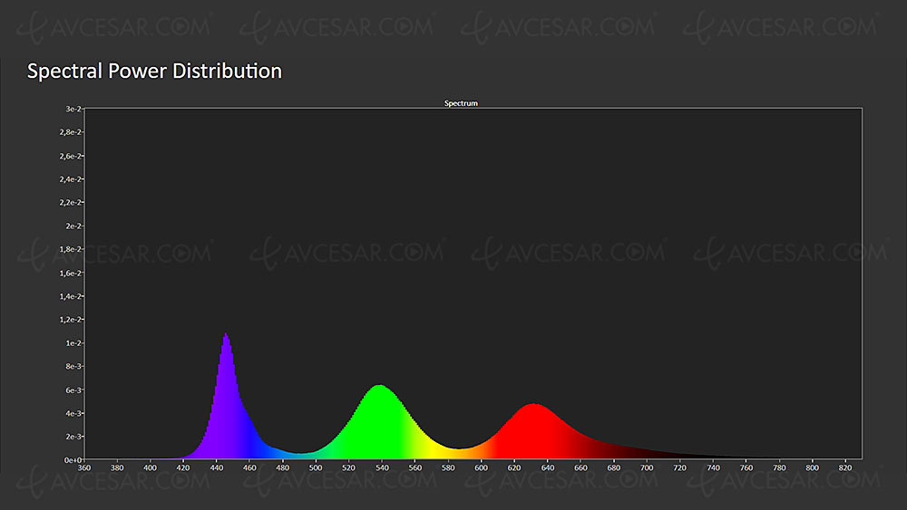Image resolution: width=907 pixels, height=510 pixels.
Task: Click the Spectral Power Distribution heading
Action: coord(154,71)
